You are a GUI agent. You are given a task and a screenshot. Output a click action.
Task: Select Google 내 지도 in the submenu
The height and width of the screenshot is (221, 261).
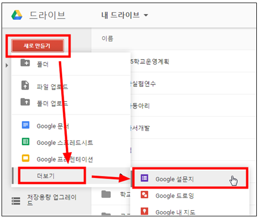tap(190, 212)
